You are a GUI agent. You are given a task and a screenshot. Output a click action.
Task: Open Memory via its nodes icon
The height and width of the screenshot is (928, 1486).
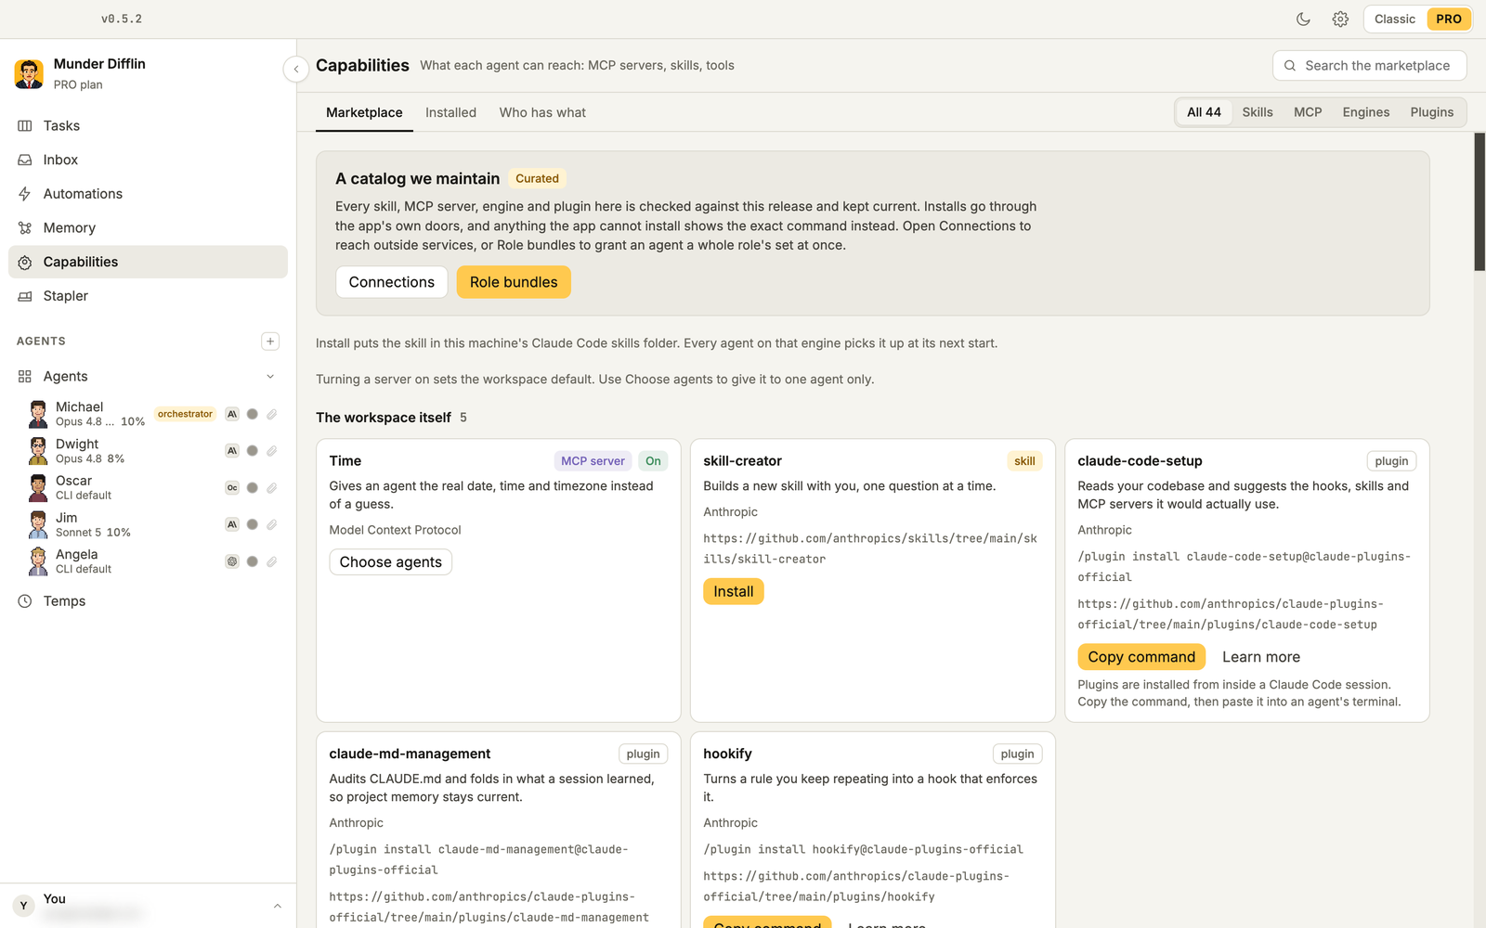[x=25, y=228]
